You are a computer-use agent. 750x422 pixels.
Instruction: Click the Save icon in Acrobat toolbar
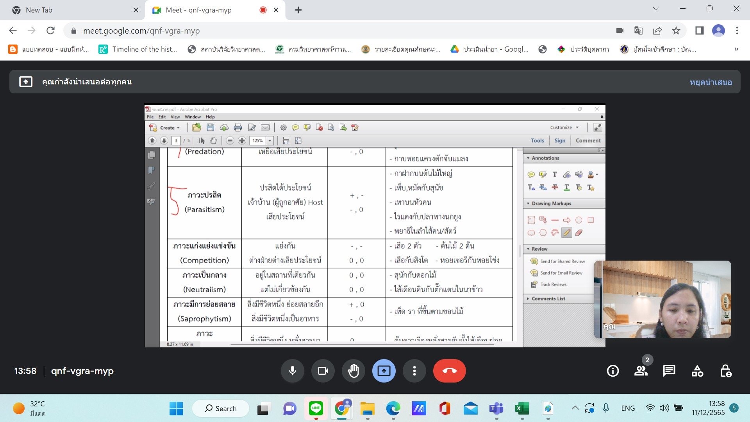tap(210, 127)
